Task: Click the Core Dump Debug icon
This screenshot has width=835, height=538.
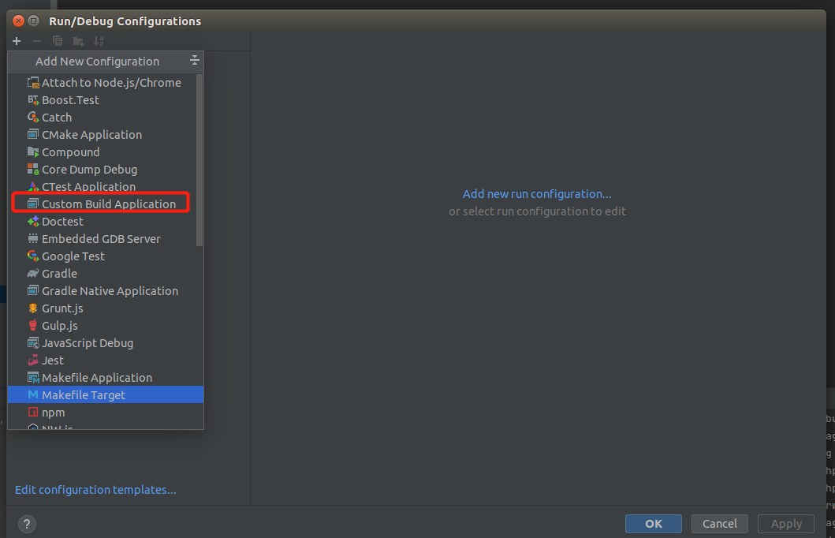Action: (x=33, y=170)
